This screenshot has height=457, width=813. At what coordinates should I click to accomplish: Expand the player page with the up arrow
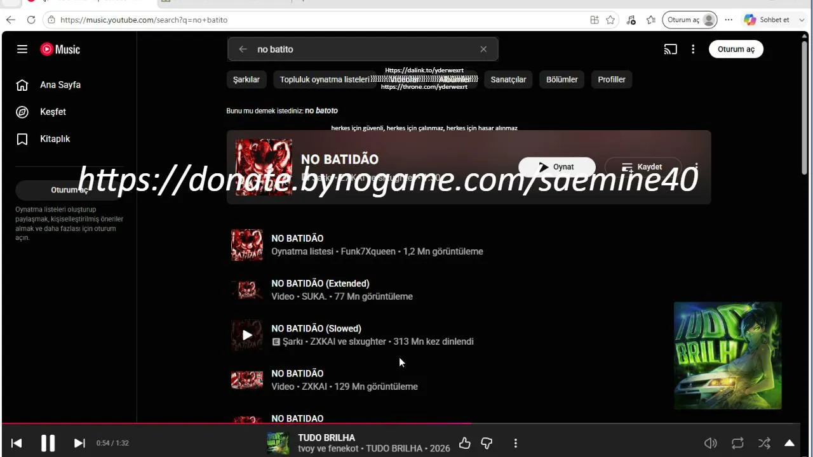(x=789, y=443)
